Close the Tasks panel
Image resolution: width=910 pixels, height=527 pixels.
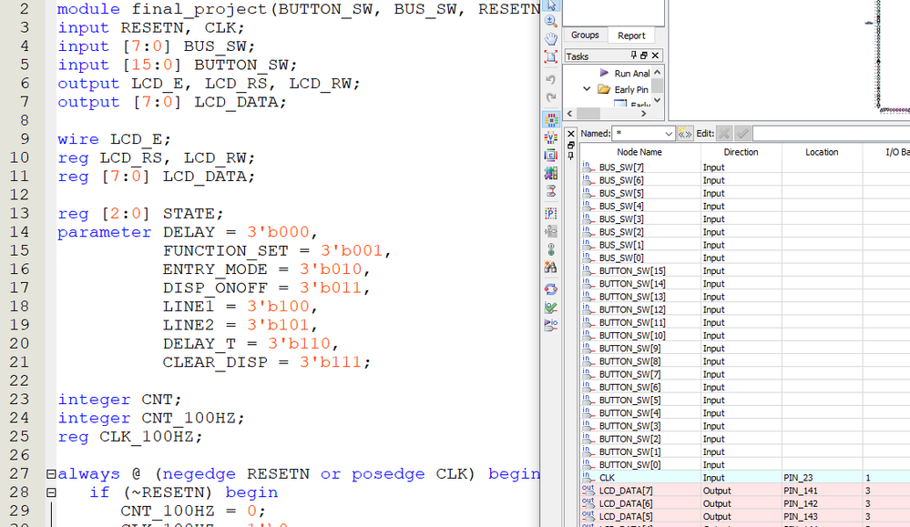click(655, 56)
